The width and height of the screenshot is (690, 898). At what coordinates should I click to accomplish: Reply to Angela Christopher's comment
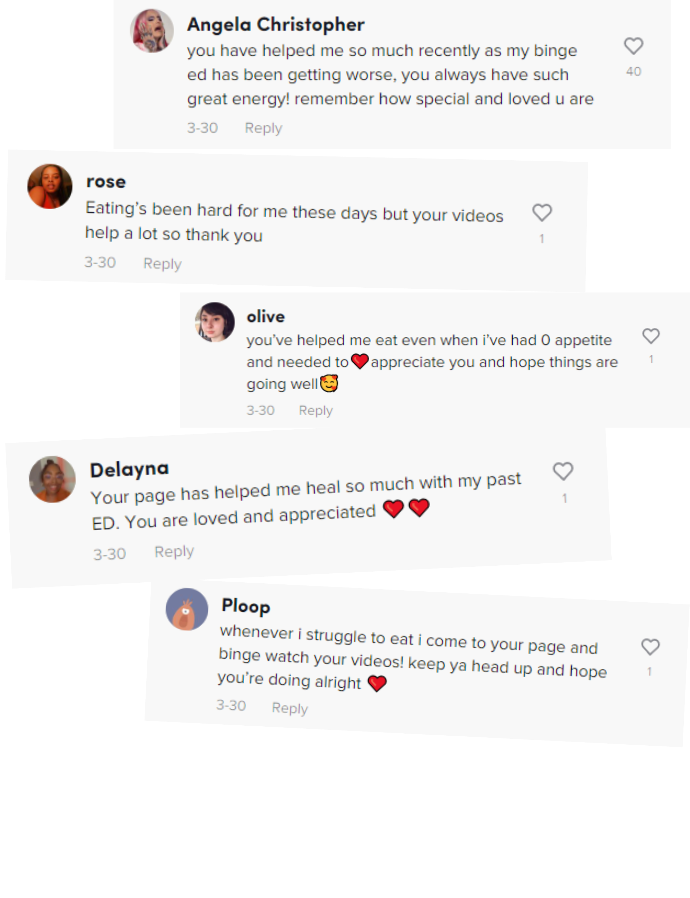pos(263,128)
